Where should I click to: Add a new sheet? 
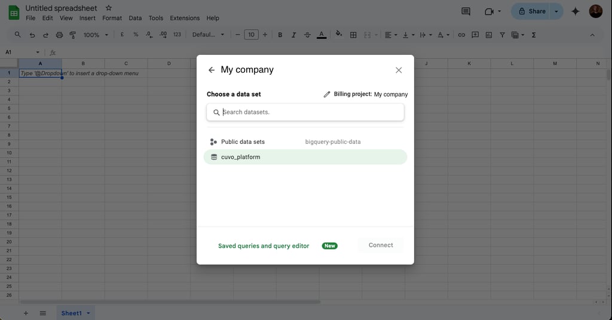click(26, 313)
